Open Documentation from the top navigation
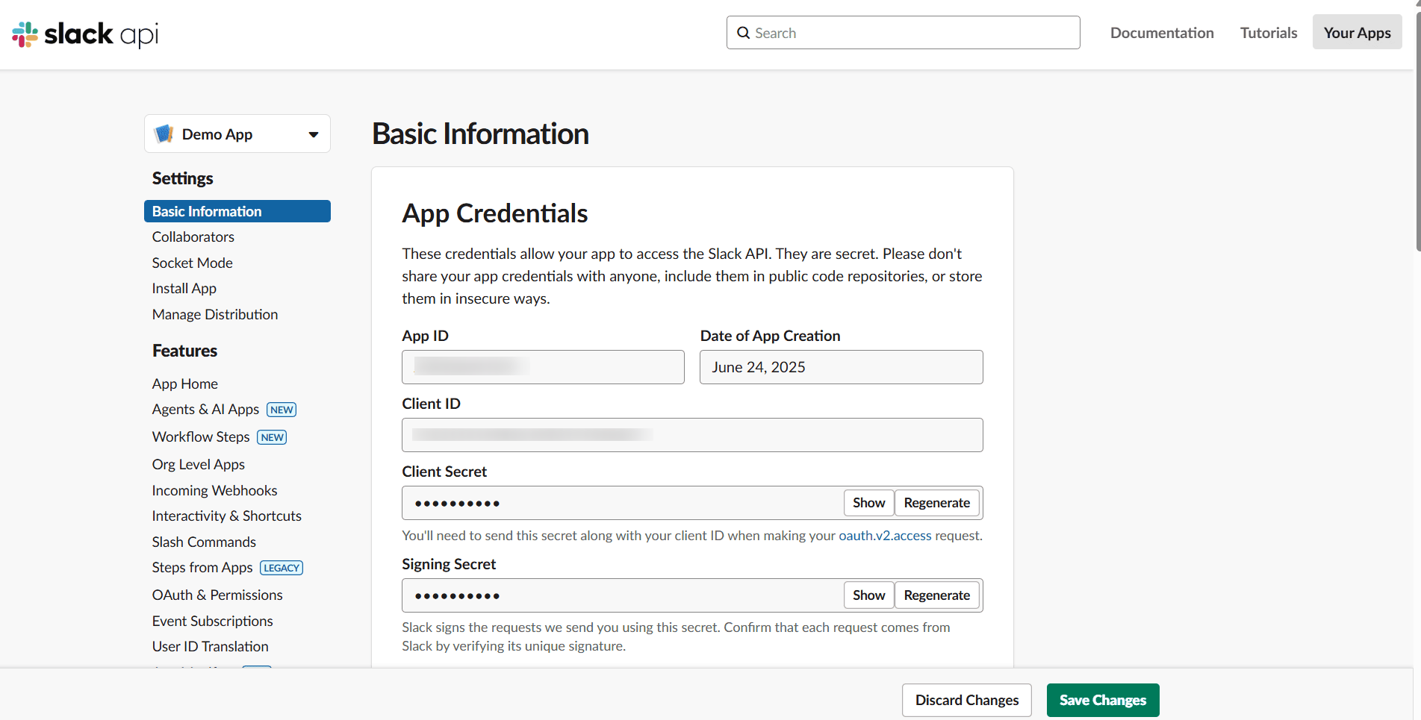This screenshot has height=720, width=1421. click(1162, 33)
